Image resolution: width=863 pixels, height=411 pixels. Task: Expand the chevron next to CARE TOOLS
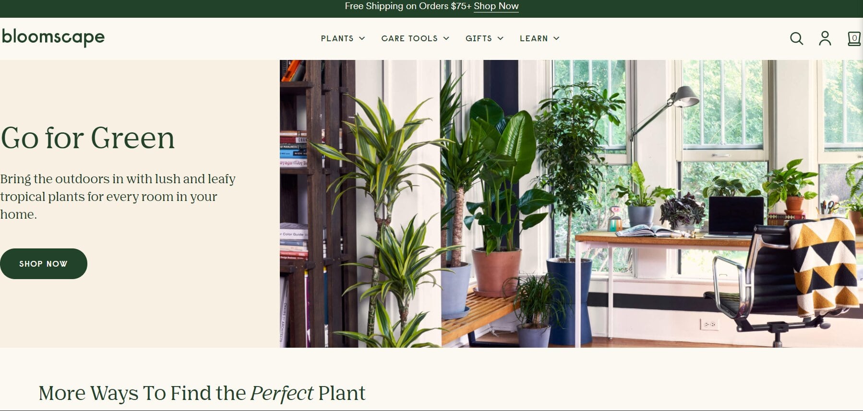446,38
